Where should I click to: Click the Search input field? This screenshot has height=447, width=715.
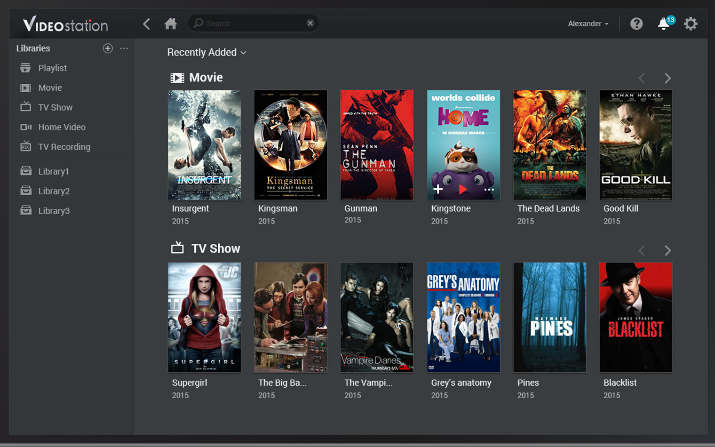(x=253, y=23)
